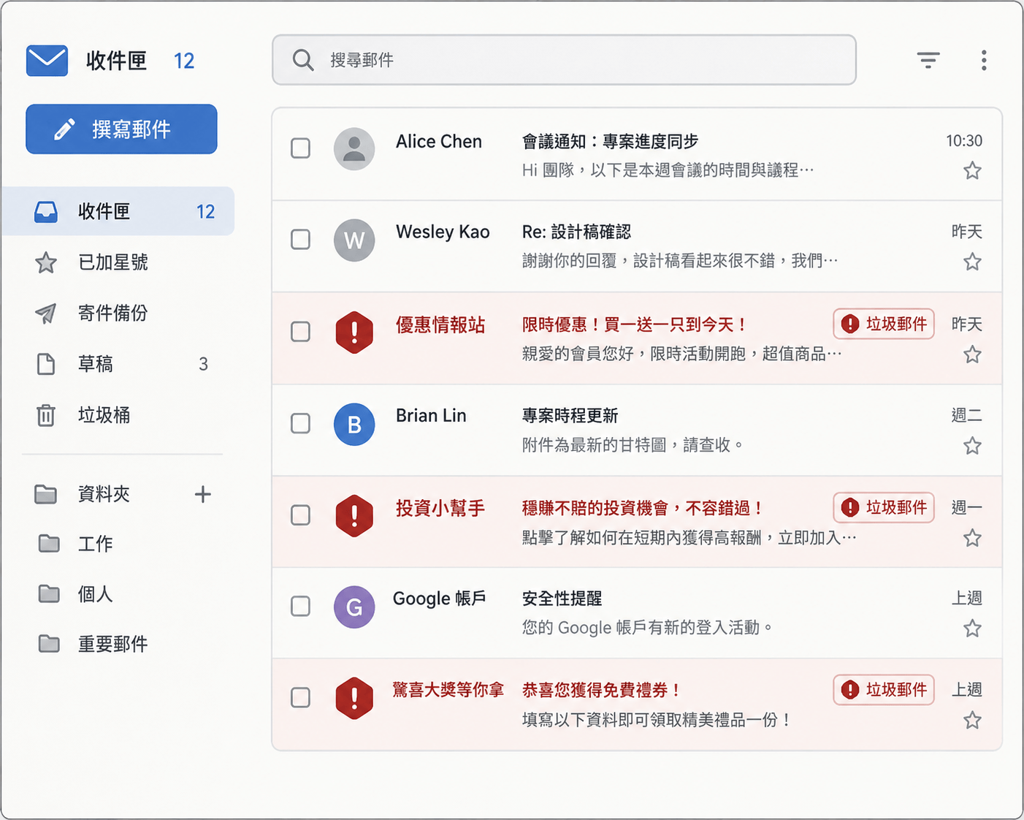Select the Google 帳戶 email checkbox
Screen dimensions: 1024x820
(300, 607)
